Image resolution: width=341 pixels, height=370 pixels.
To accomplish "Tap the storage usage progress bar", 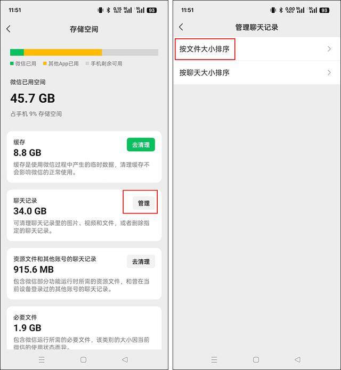I will [x=84, y=52].
